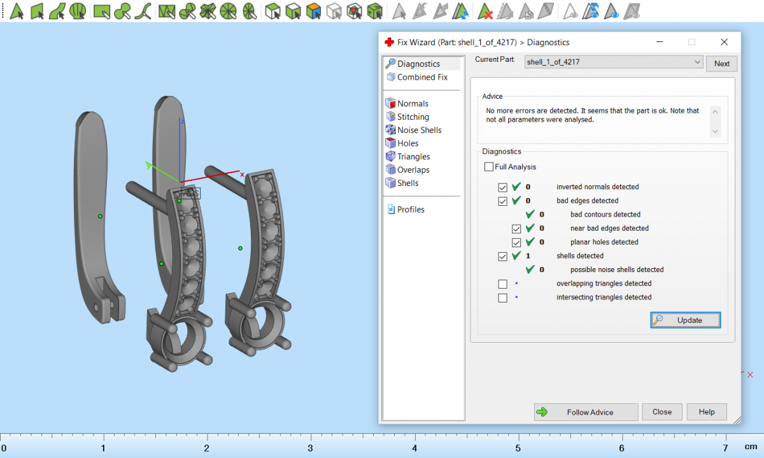Click the Update button
Viewport: 764px width, 458px height.
point(685,320)
